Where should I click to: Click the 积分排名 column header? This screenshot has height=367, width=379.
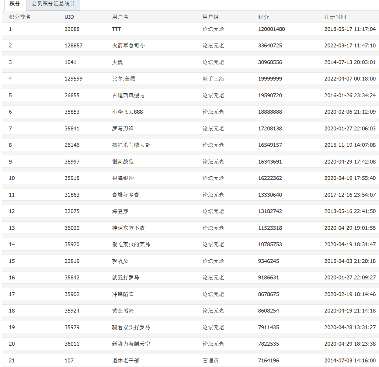click(x=20, y=17)
